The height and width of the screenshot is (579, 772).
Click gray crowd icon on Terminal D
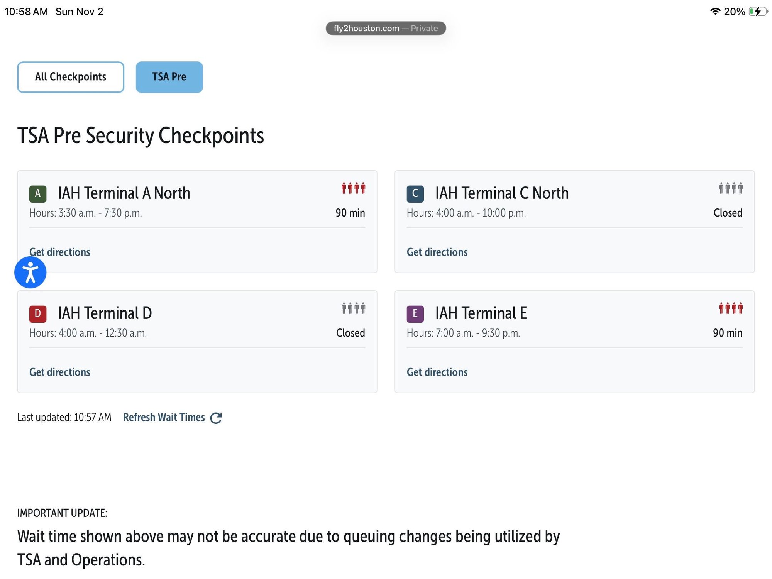(x=353, y=308)
